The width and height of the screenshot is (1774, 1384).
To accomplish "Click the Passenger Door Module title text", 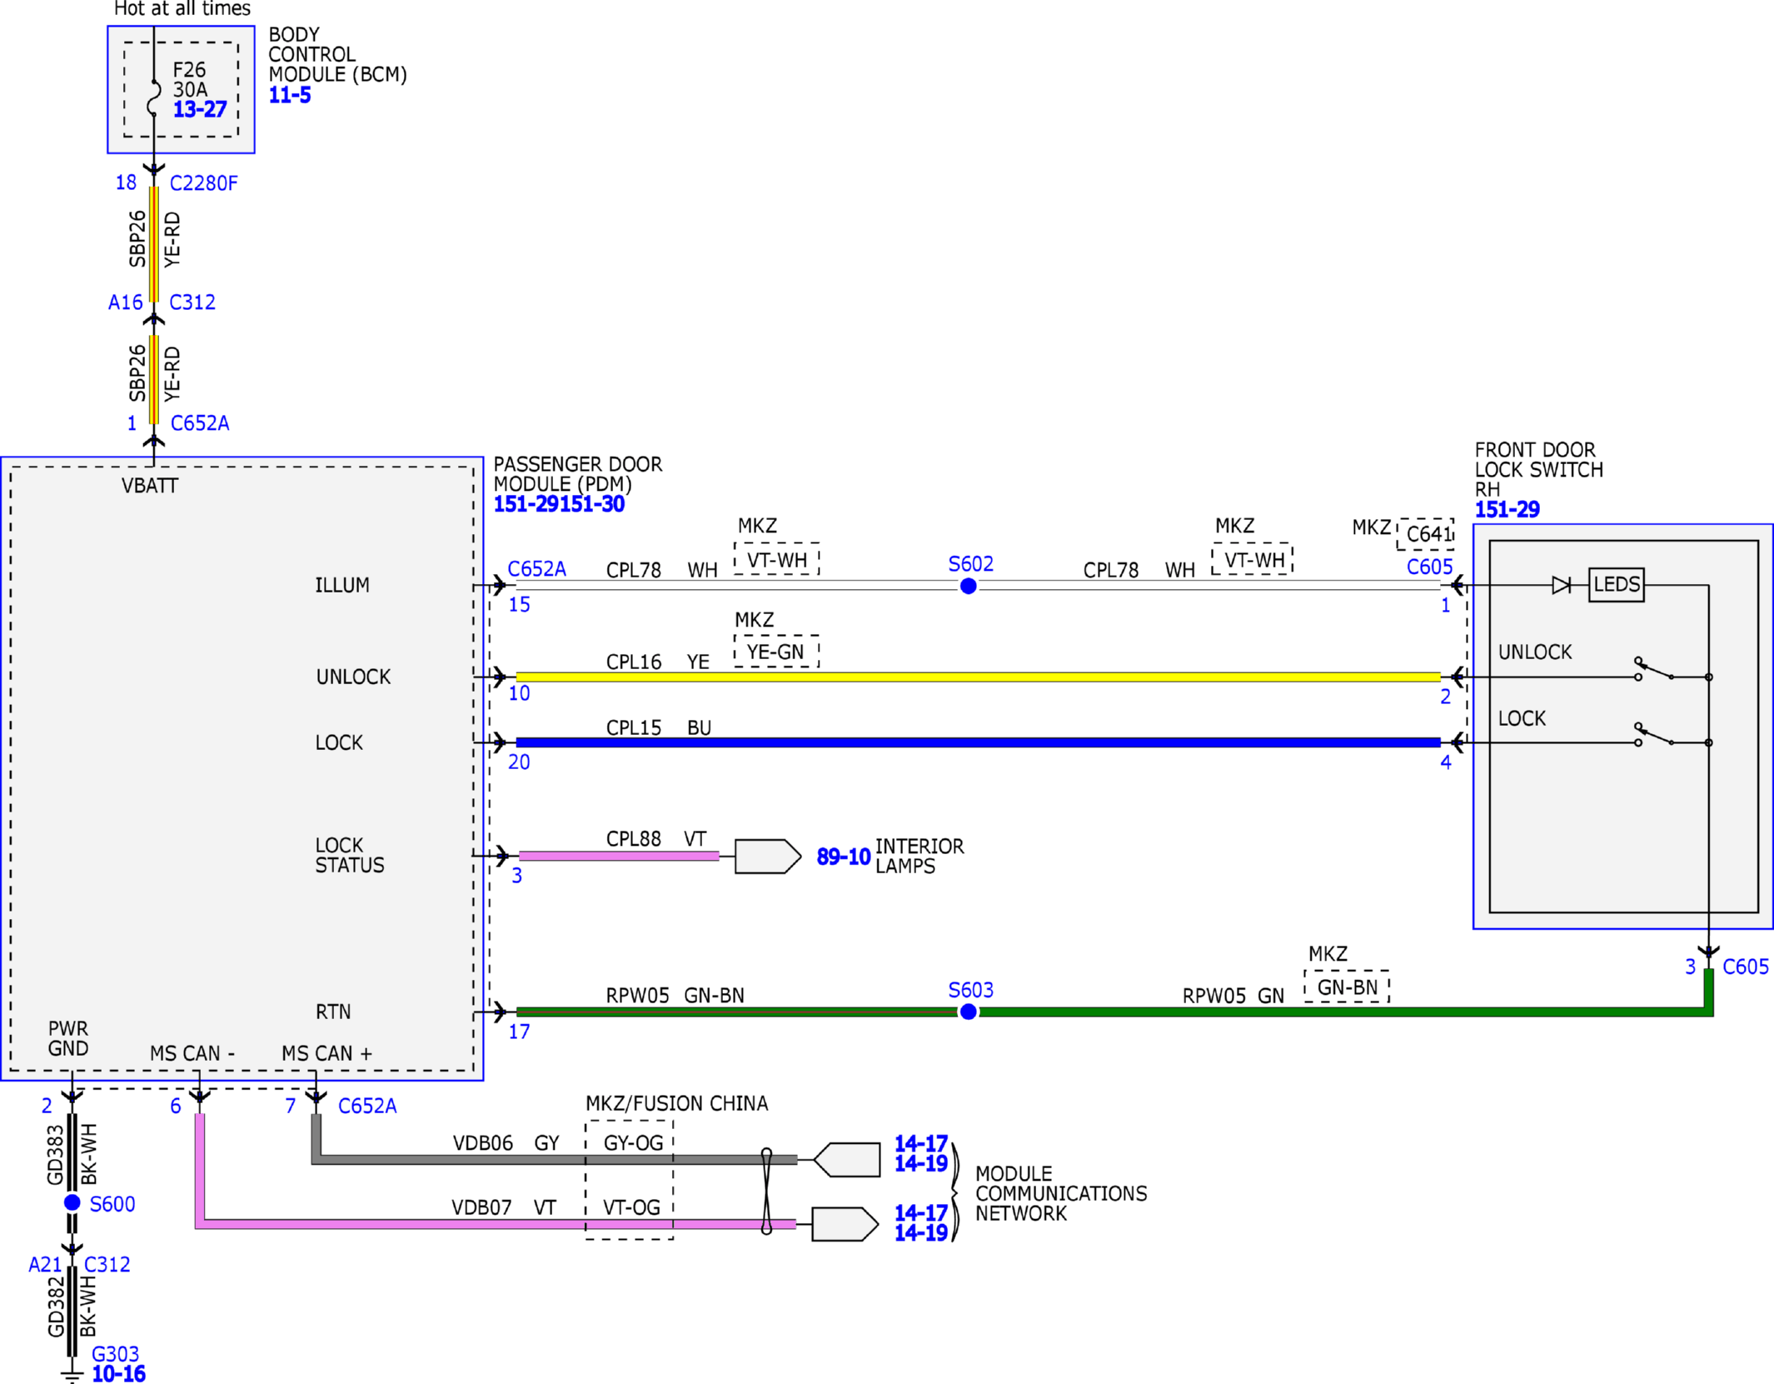I will tap(577, 474).
